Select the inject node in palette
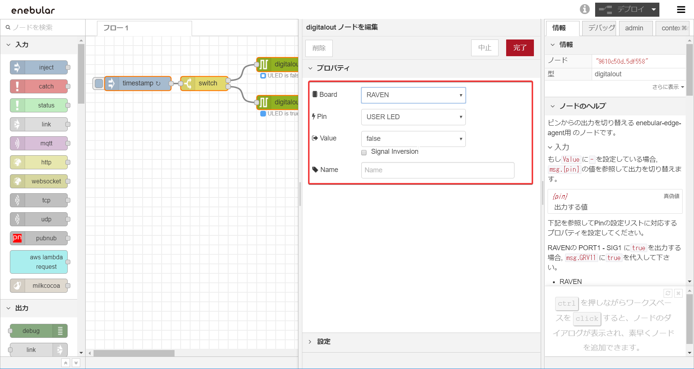This screenshot has height=369, width=694. click(39, 68)
